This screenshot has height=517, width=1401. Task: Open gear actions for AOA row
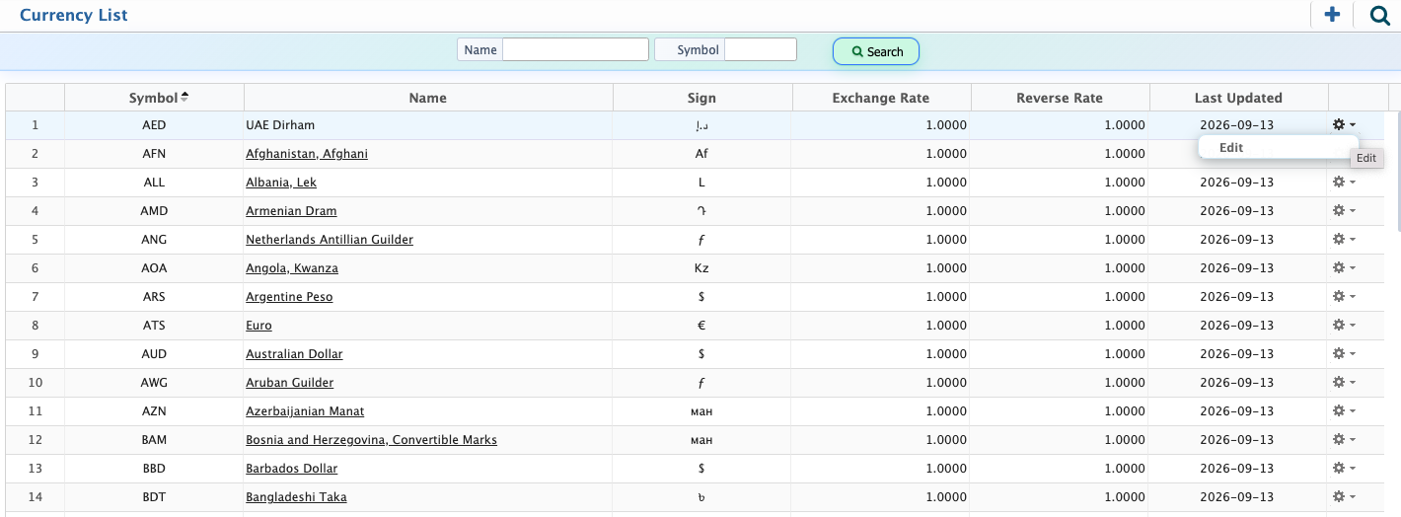click(1344, 267)
